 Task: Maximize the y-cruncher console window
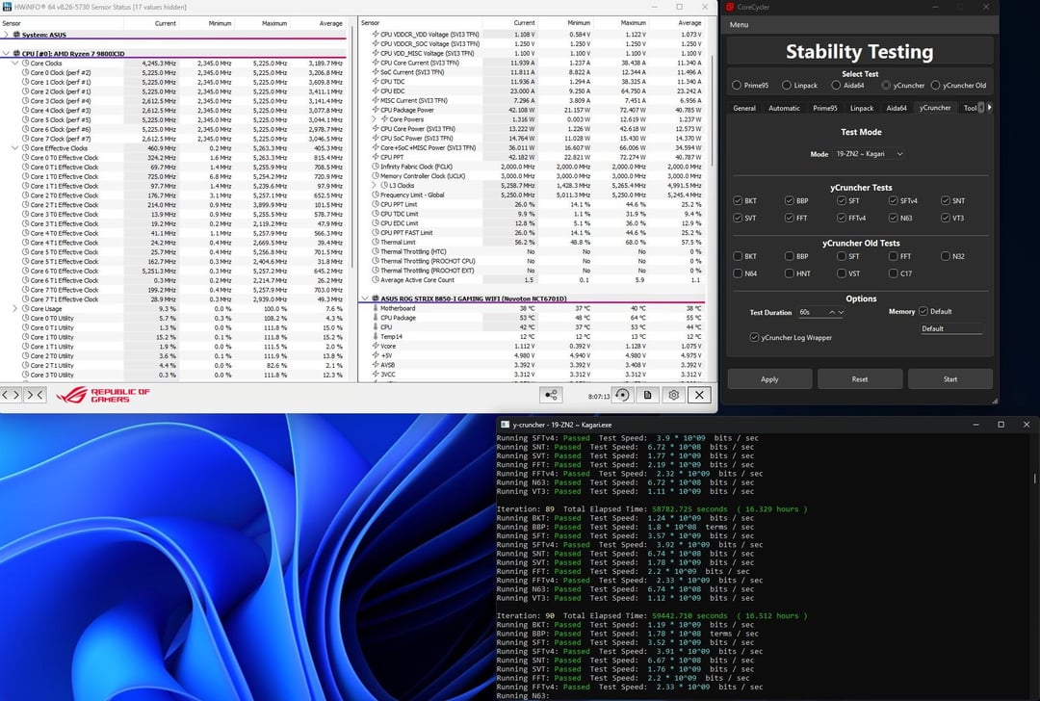click(x=1001, y=425)
